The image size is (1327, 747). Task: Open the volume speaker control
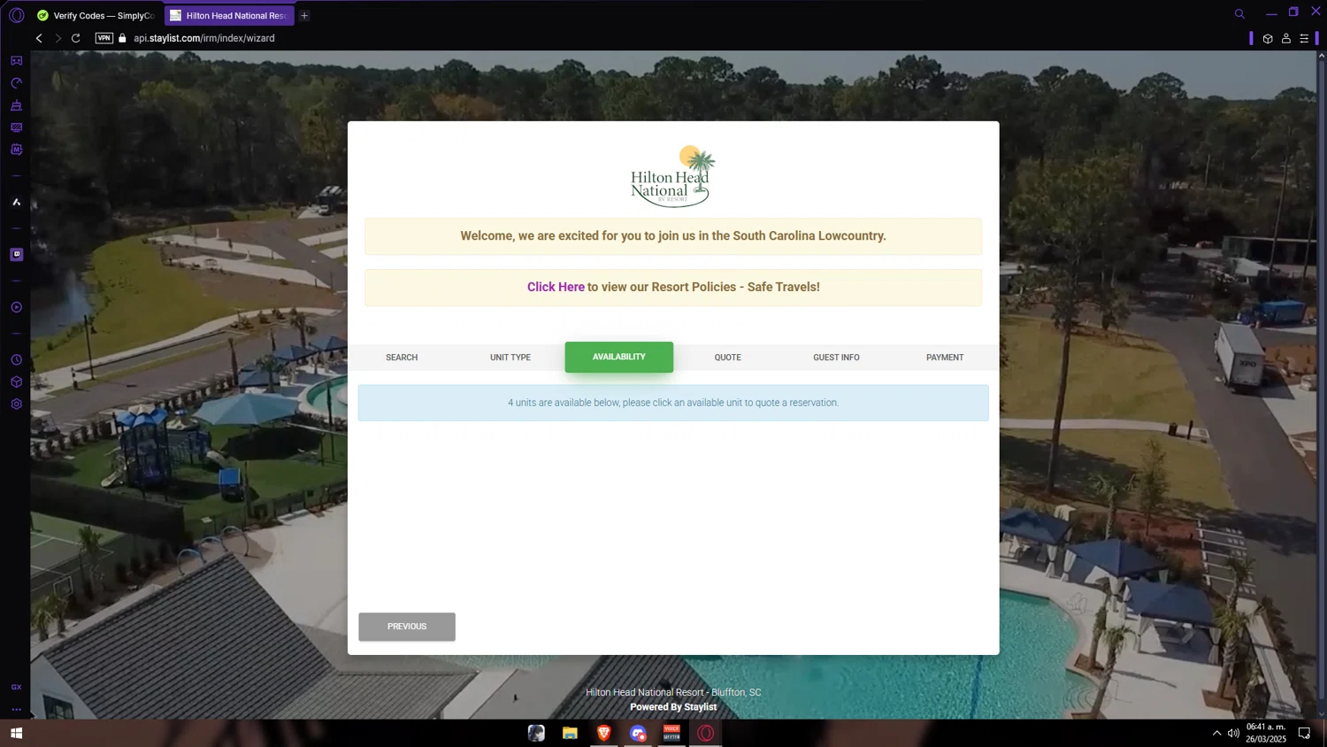pos(1233,733)
